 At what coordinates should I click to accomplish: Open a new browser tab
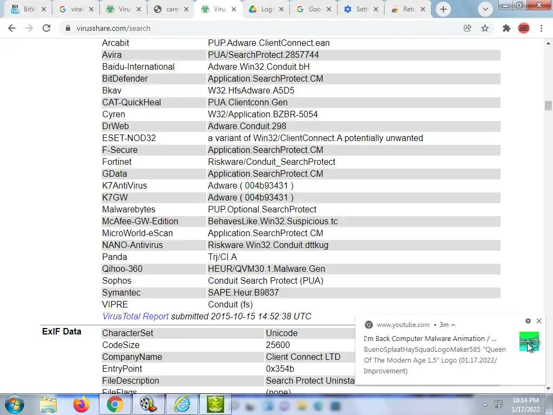coord(443,9)
